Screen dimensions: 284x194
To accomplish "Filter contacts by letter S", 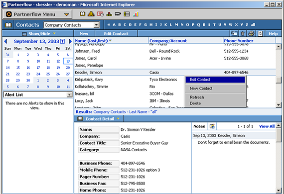I will point(209,25).
